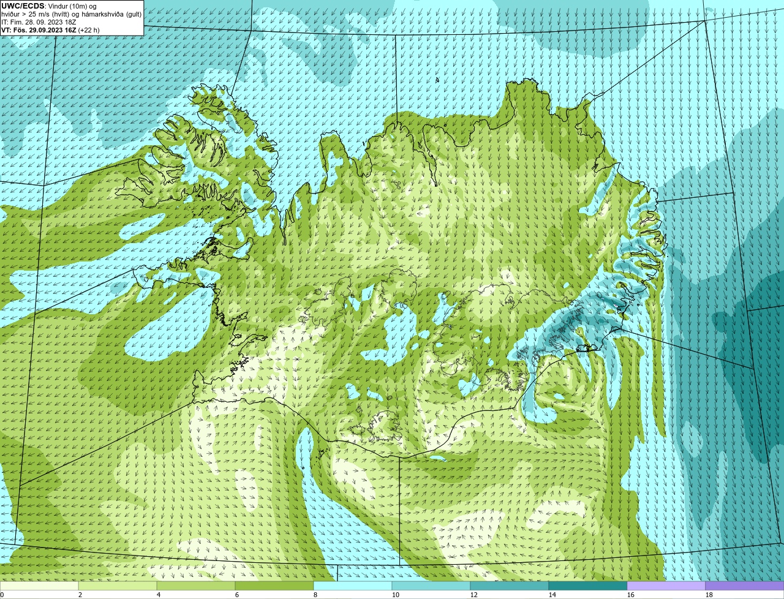Click the "UWC/ECDS: Vindur (10m) og" title line
The width and height of the screenshot is (784, 599).
point(49,6)
